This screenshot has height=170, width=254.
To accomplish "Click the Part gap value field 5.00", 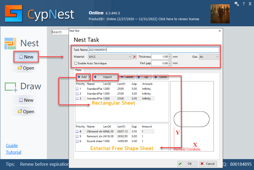I will 160,63.
